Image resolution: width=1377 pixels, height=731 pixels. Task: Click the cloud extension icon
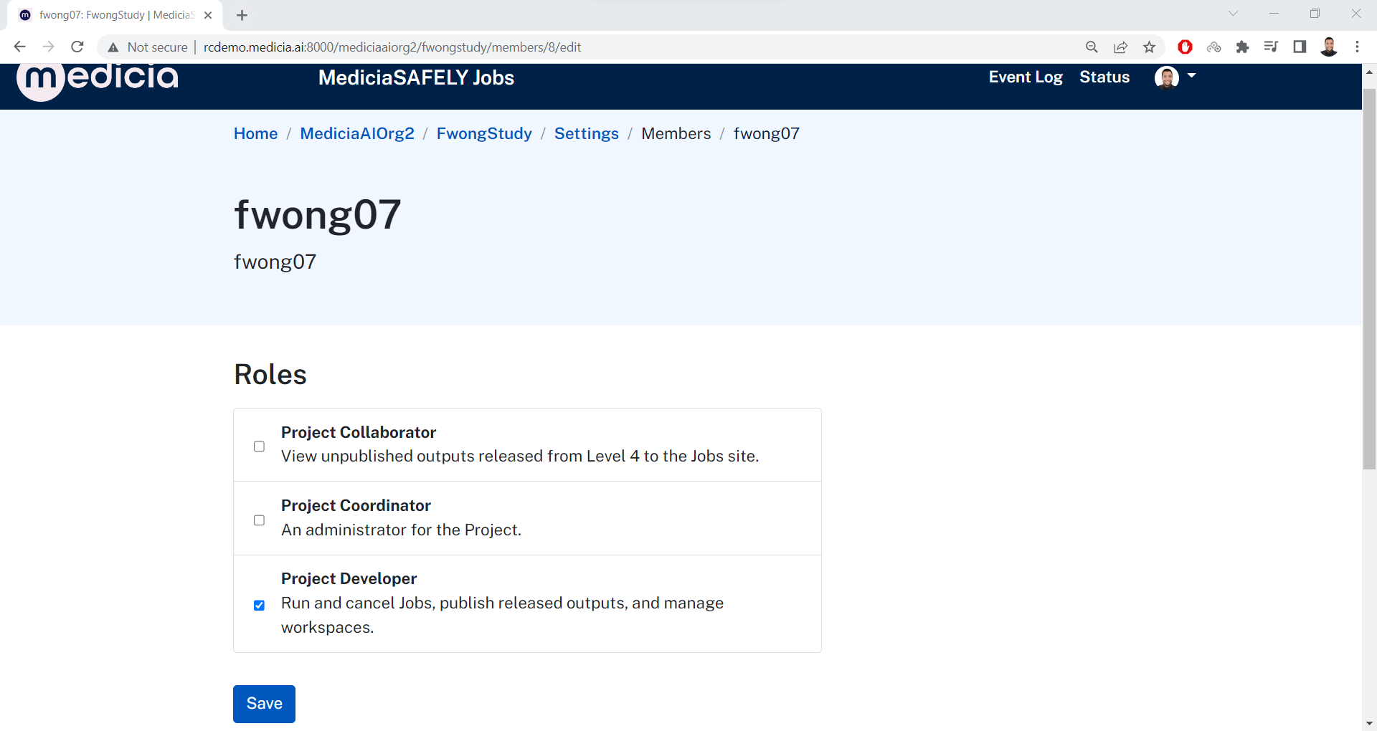coord(1213,47)
